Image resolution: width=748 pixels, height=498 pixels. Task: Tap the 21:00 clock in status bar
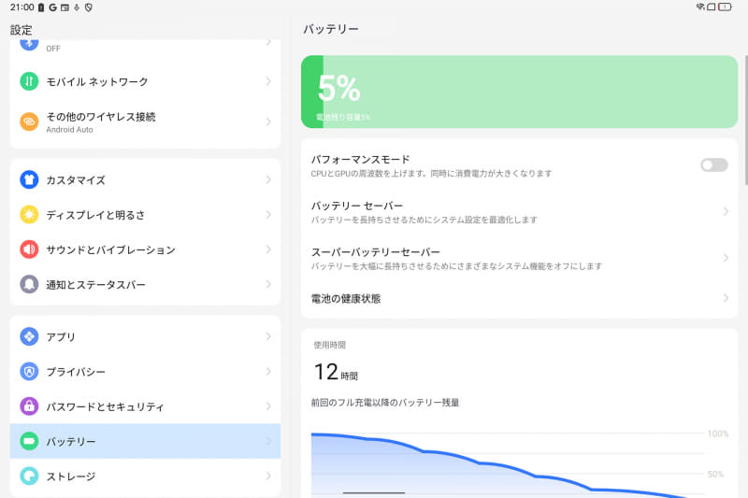coord(22,7)
